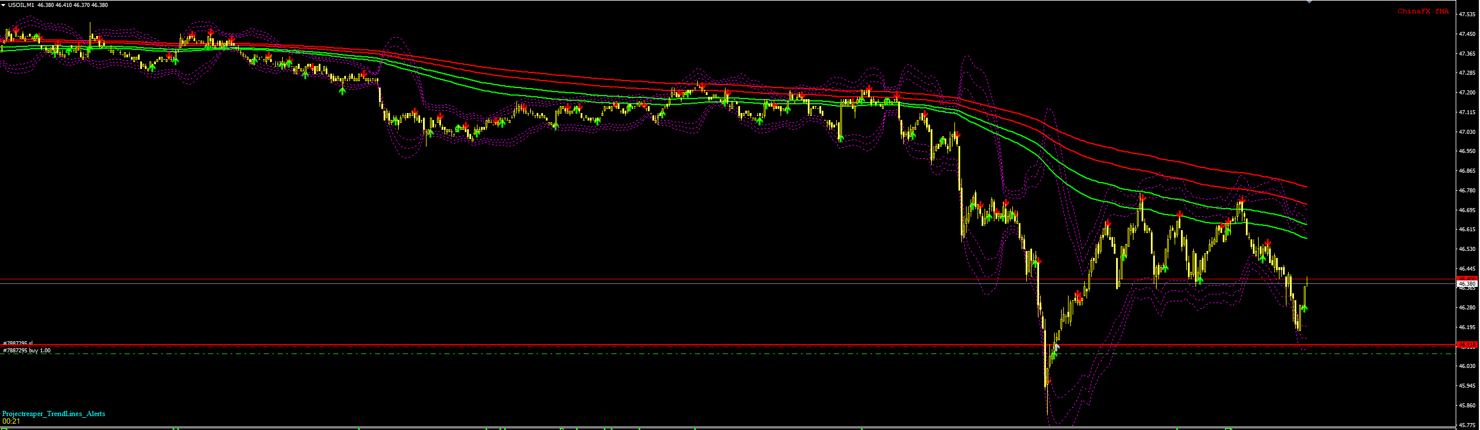Open the one-click trading triangle beside USOIL,M1
This screenshot has height=430, width=1480.
[3, 5]
